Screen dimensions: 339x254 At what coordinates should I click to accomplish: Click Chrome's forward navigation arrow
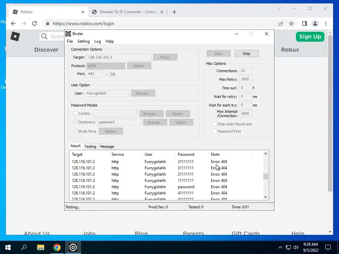24,23
